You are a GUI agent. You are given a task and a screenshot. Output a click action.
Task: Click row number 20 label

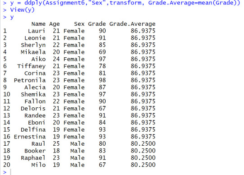(6, 165)
